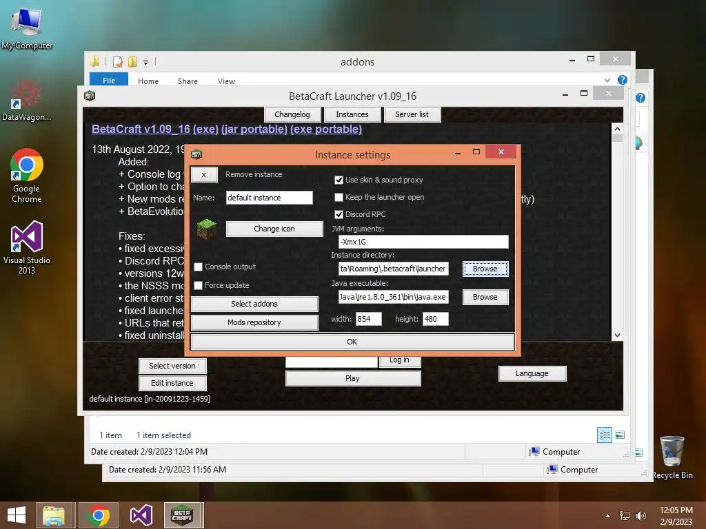Click the Windows Start button
The width and height of the screenshot is (706, 529).
pos(17,515)
